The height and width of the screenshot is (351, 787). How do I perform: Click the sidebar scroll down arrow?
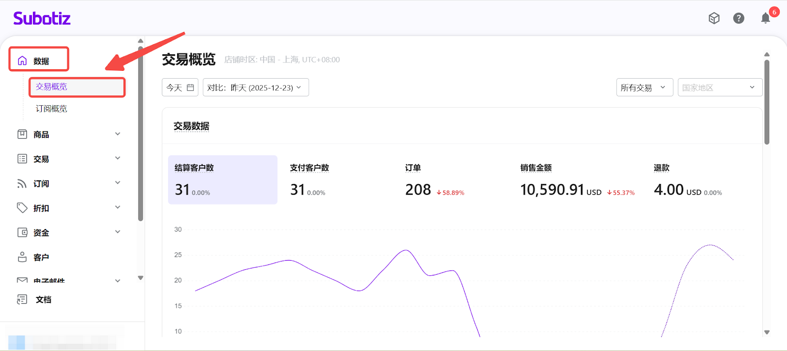141,278
